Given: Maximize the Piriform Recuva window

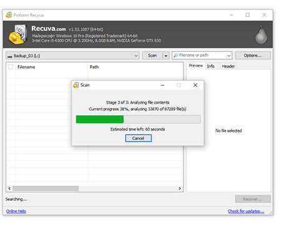Looking at the screenshot, I should 248,15.
